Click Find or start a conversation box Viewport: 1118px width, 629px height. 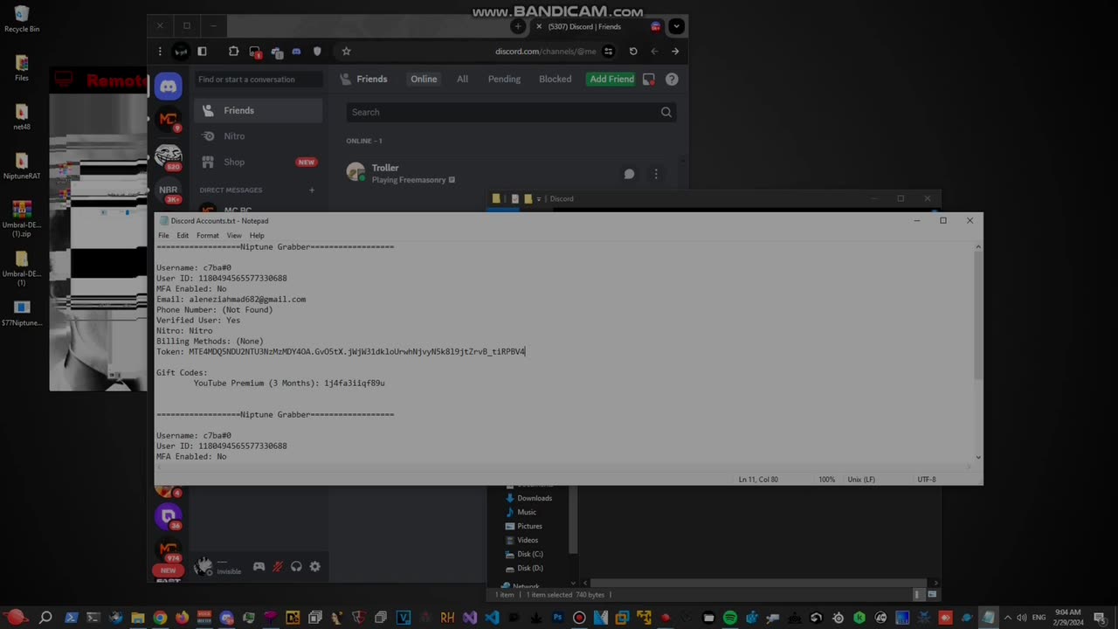[x=259, y=79]
